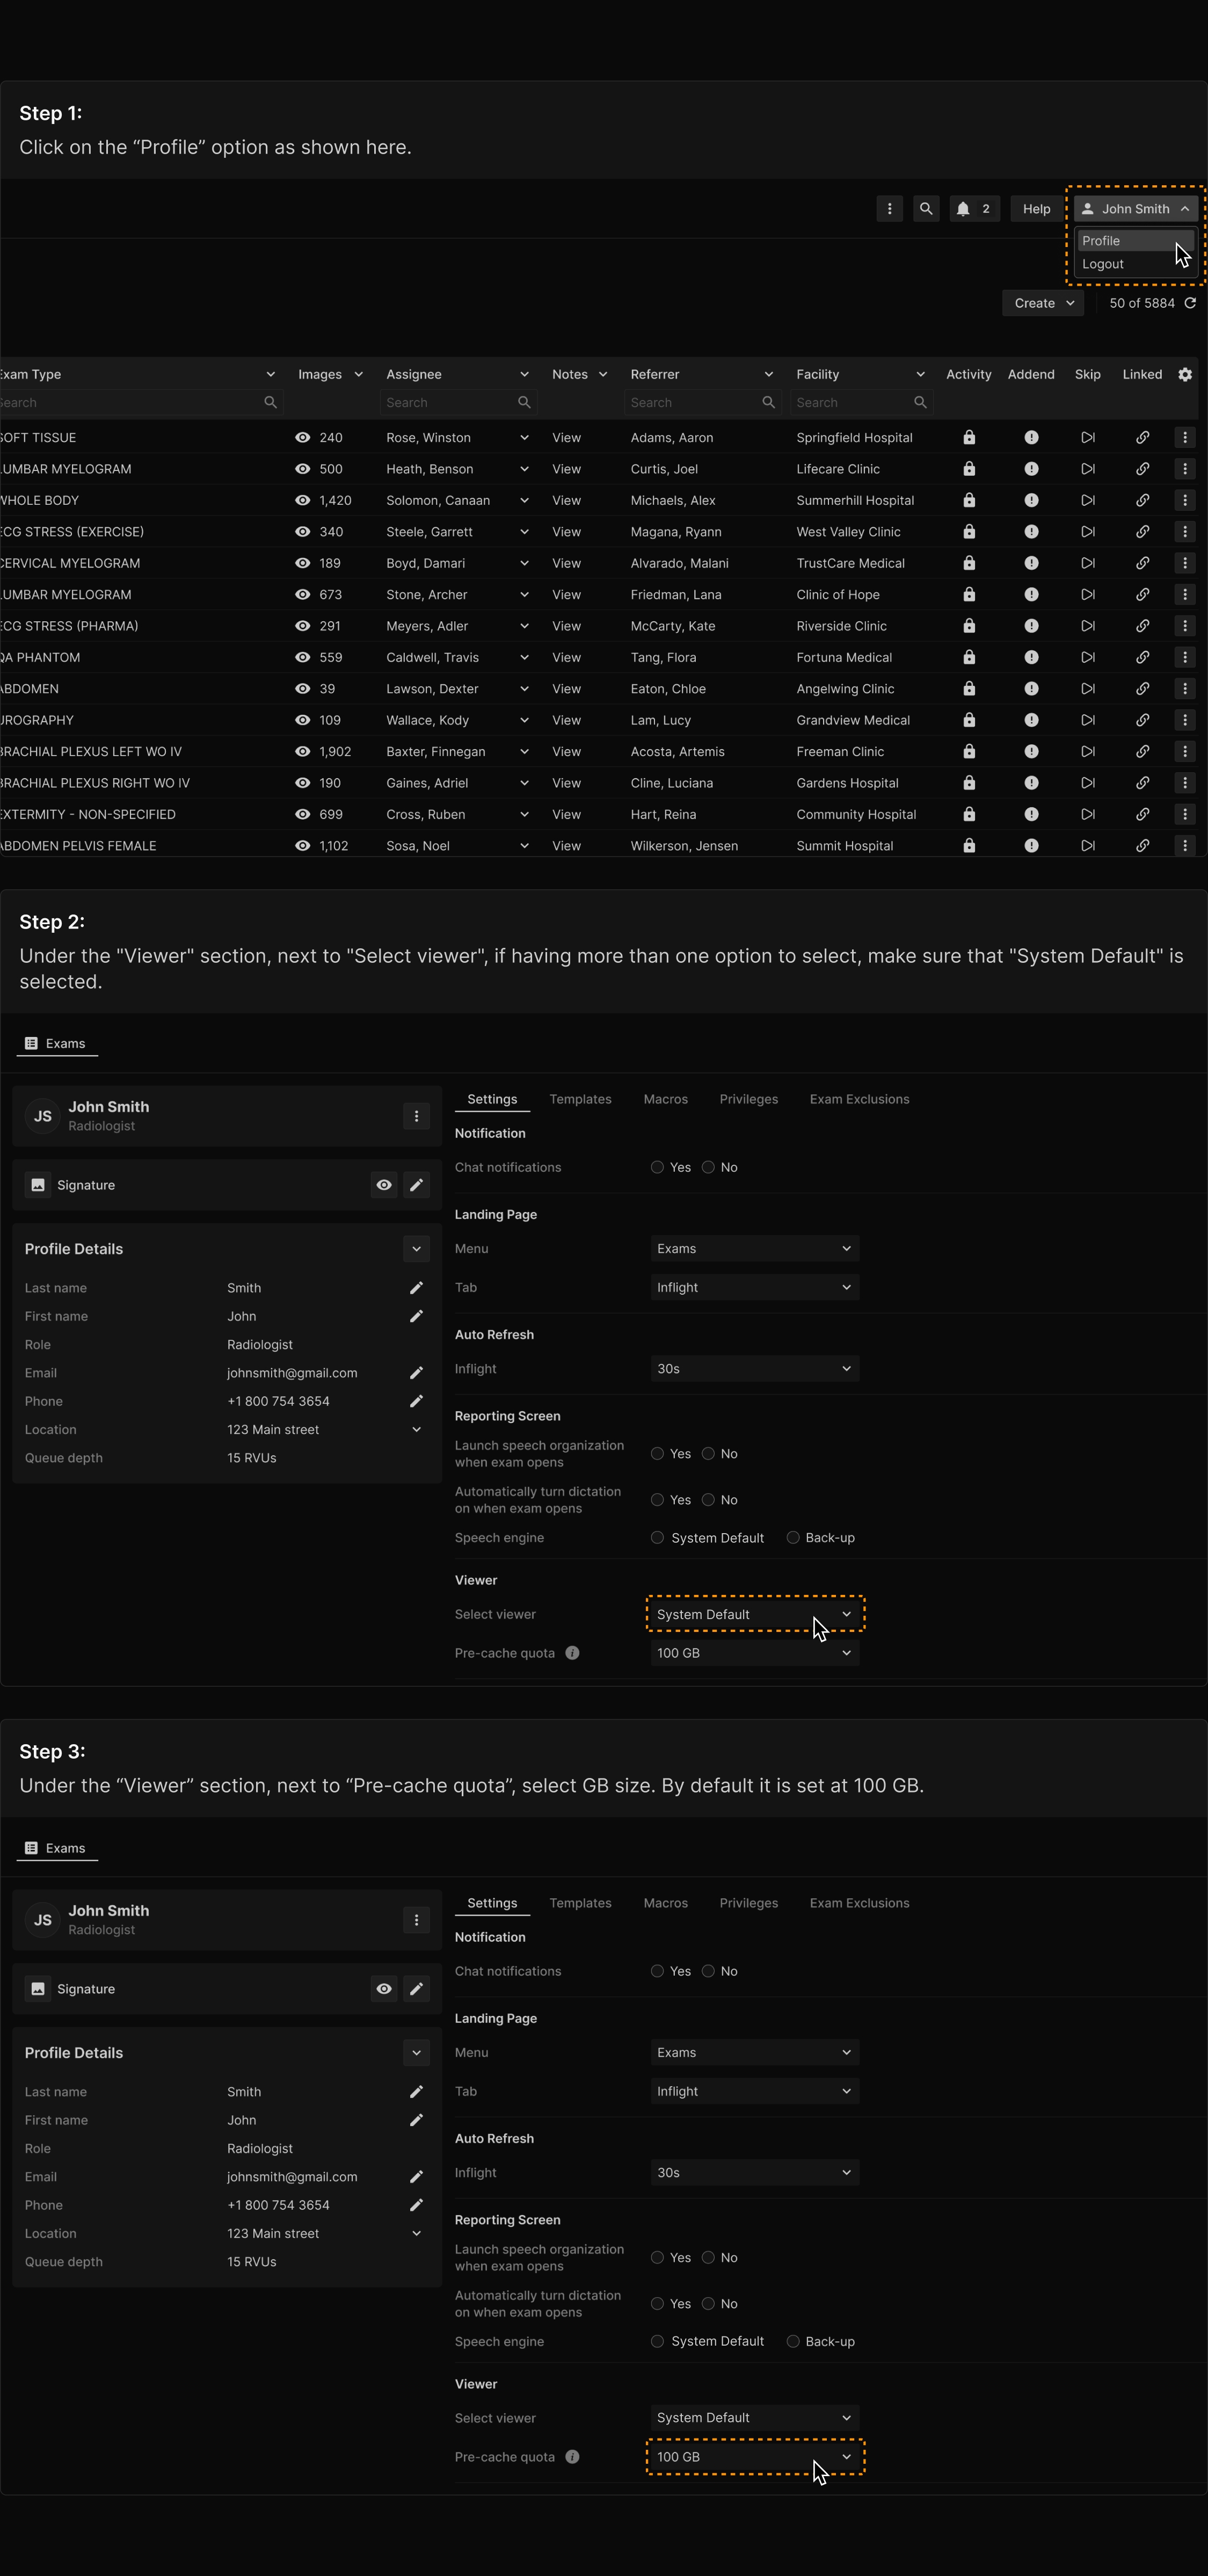Open the View notes link for Heath, Benson
The image size is (1208, 2576).
[566, 469]
